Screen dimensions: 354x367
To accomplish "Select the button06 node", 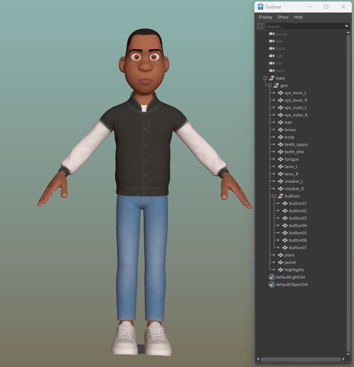I will pos(298,240).
